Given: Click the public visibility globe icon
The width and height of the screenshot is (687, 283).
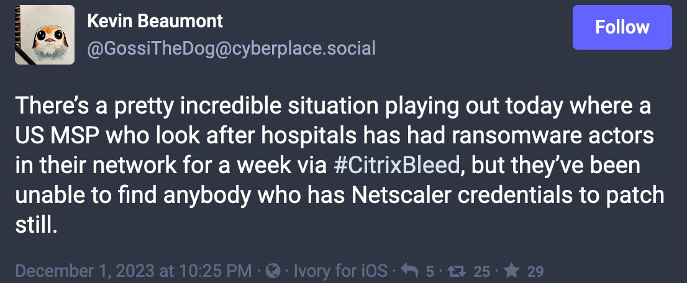Looking at the screenshot, I should click(x=272, y=271).
